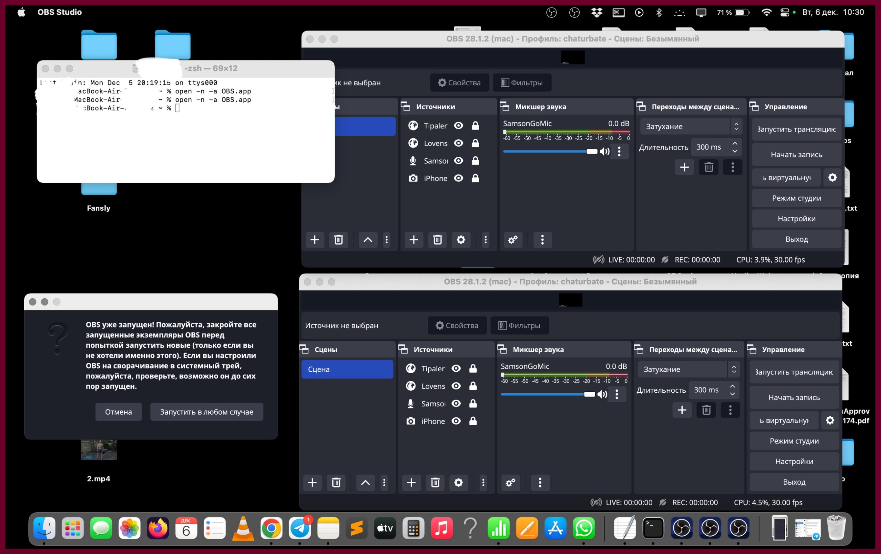This screenshot has width=881, height=554.
Task: Click Запустить трансляцию in lower OBS window
Action: (x=794, y=372)
